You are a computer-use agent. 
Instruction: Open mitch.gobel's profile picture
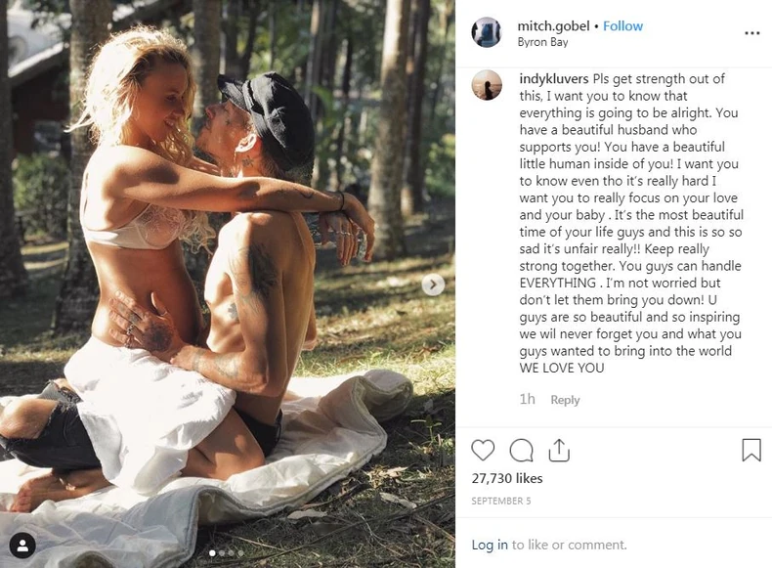(x=487, y=32)
